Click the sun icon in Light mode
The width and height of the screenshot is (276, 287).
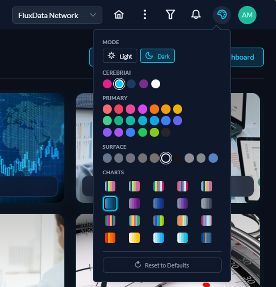point(111,56)
